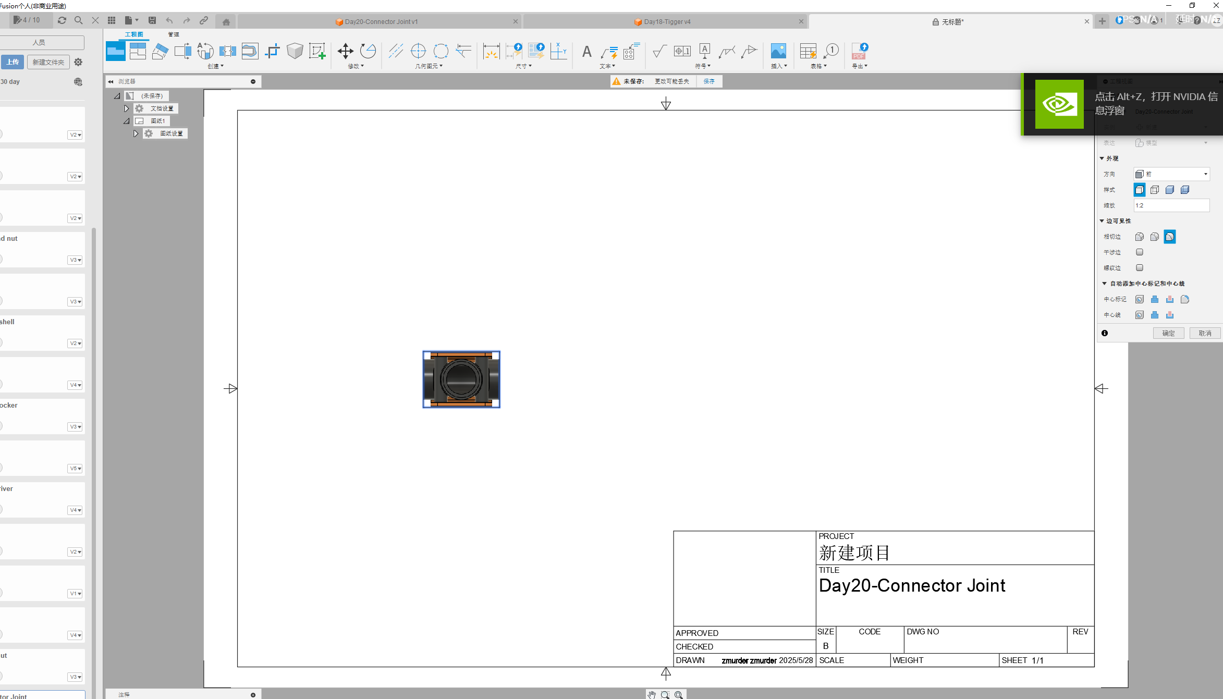Viewport: 1223px width, 699px height.
Task: Click the 保存 link in warning bar
Action: (x=709, y=81)
